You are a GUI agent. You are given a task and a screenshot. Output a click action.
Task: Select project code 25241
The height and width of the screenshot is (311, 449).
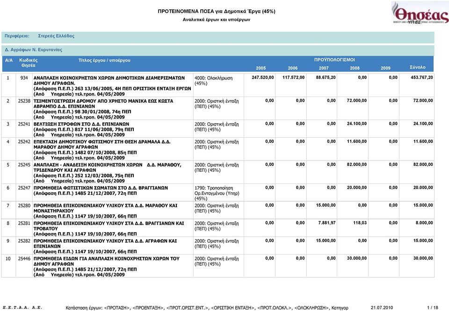point(24,124)
